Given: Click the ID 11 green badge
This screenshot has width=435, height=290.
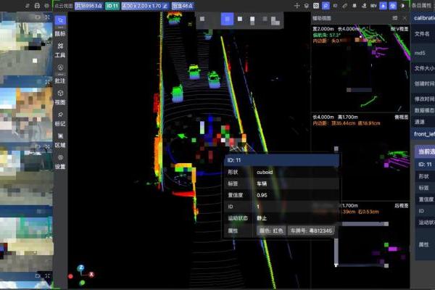Looking at the screenshot, I should [x=112, y=5].
